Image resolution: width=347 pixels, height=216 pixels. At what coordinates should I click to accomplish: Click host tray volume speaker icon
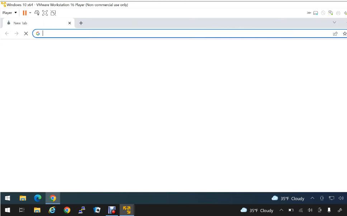tap(310, 210)
